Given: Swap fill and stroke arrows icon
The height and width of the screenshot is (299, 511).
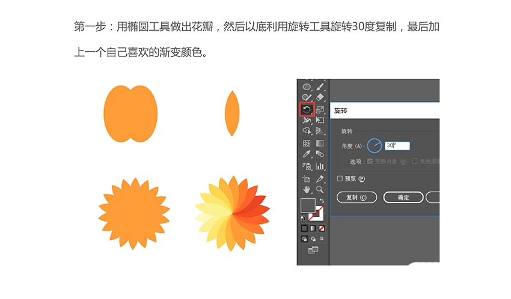Looking at the screenshot, I should pyautogui.click(x=322, y=201).
